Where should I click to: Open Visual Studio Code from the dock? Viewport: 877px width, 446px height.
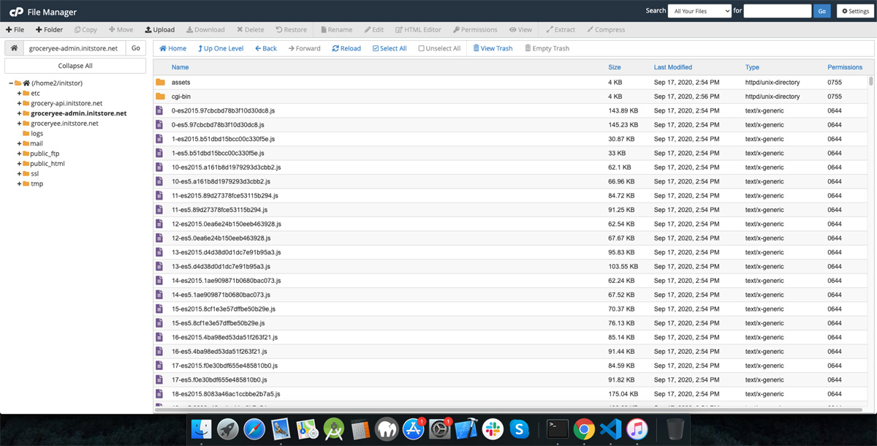pos(610,429)
